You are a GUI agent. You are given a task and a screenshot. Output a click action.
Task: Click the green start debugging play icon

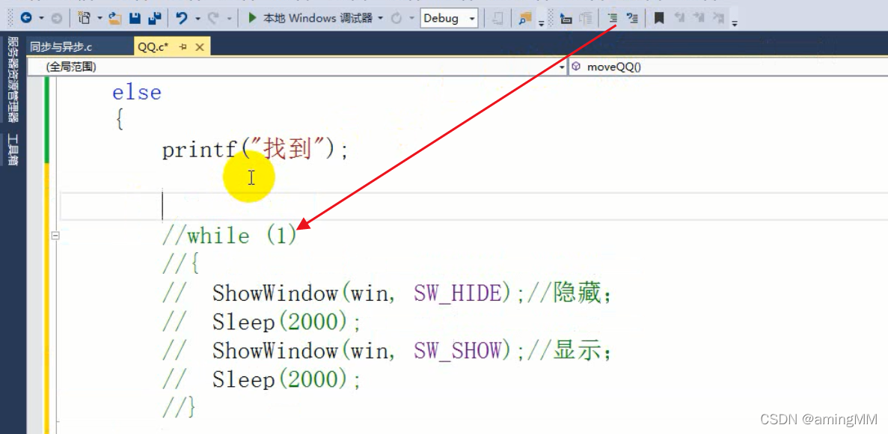253,19
